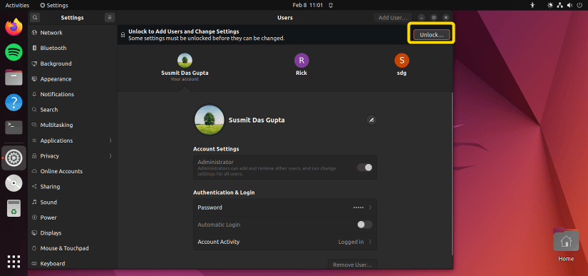
Task: Open the Trash from the dock
Action: tap(14, 208)
